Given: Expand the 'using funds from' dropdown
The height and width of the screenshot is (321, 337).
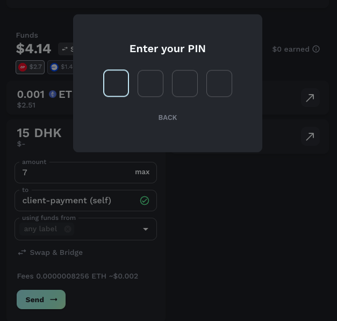Looking at the screenshot, I should (x=146, y=229).
